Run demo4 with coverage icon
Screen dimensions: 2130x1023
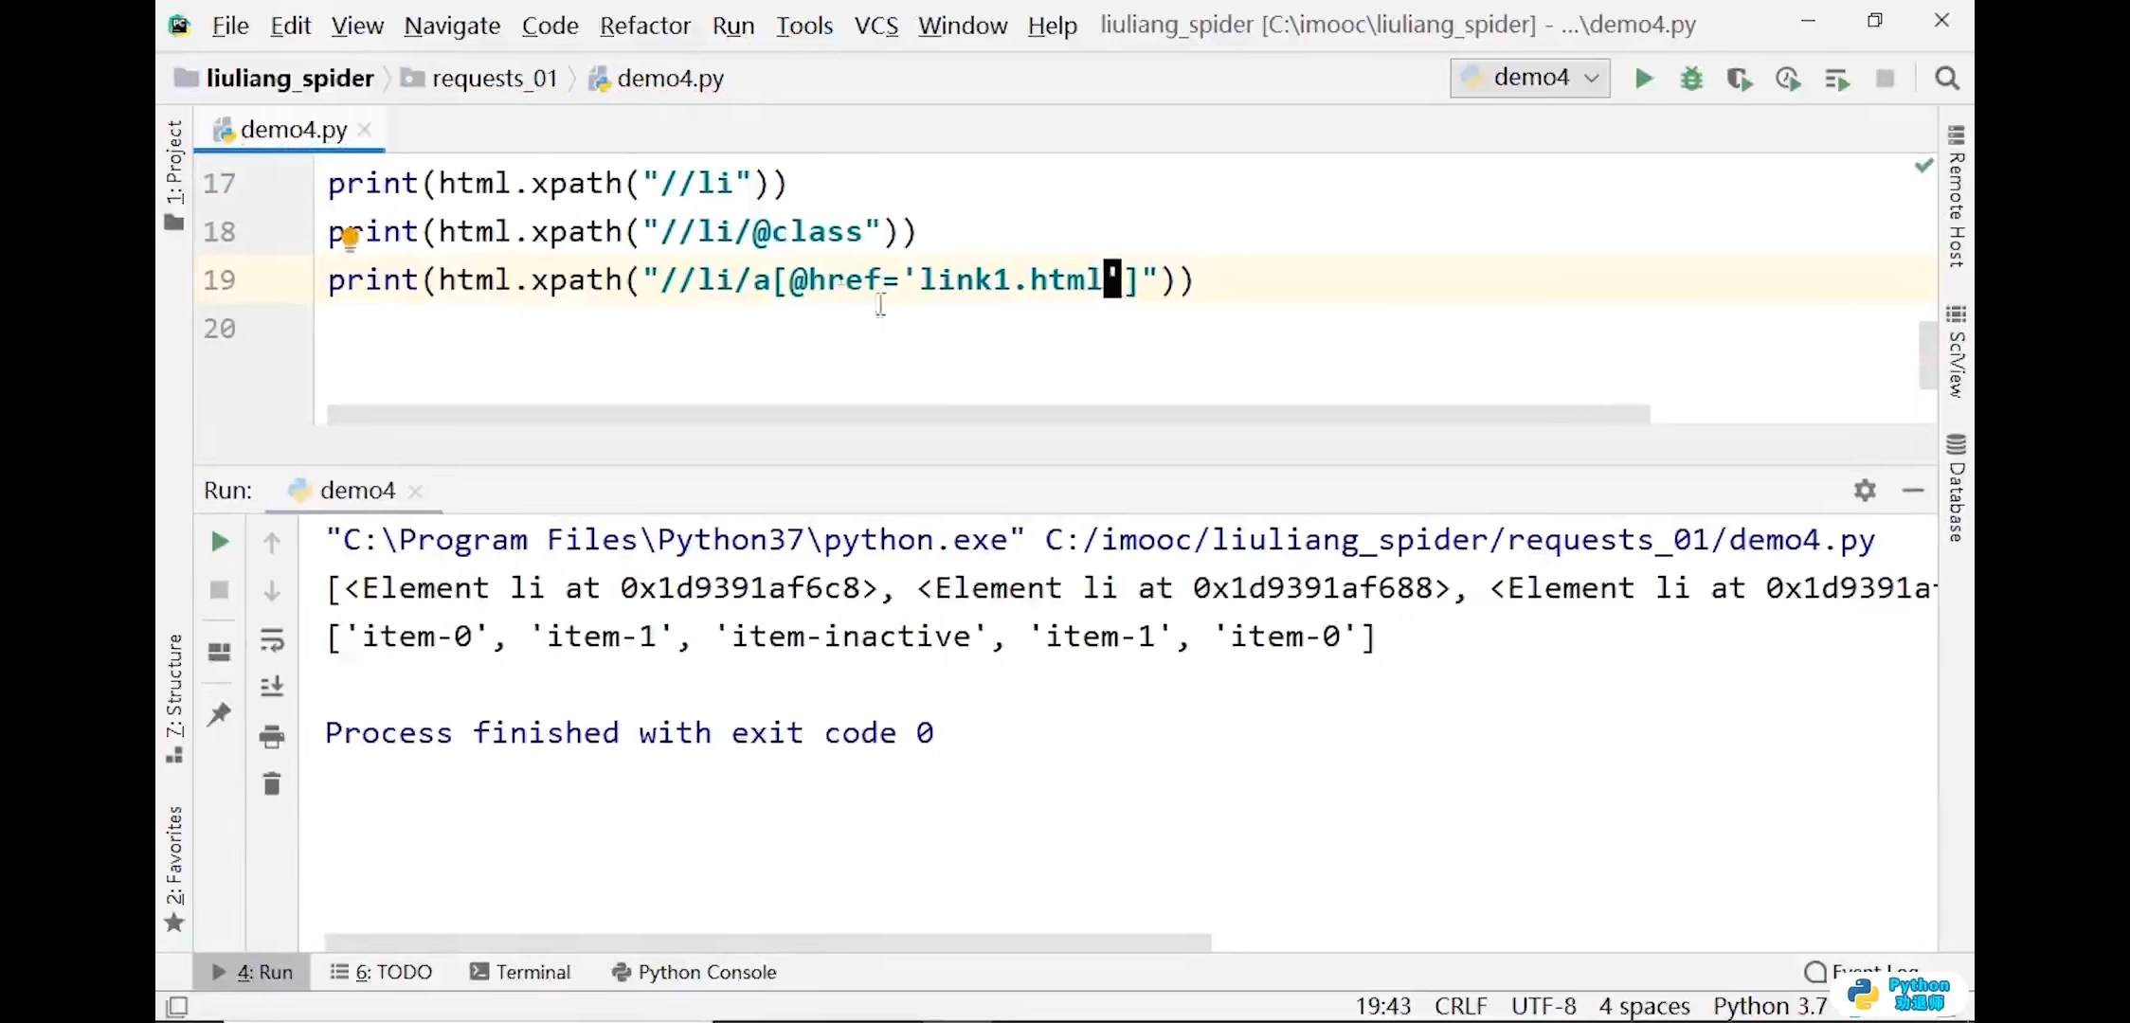pyautogui.click(x=1740, y=79)
